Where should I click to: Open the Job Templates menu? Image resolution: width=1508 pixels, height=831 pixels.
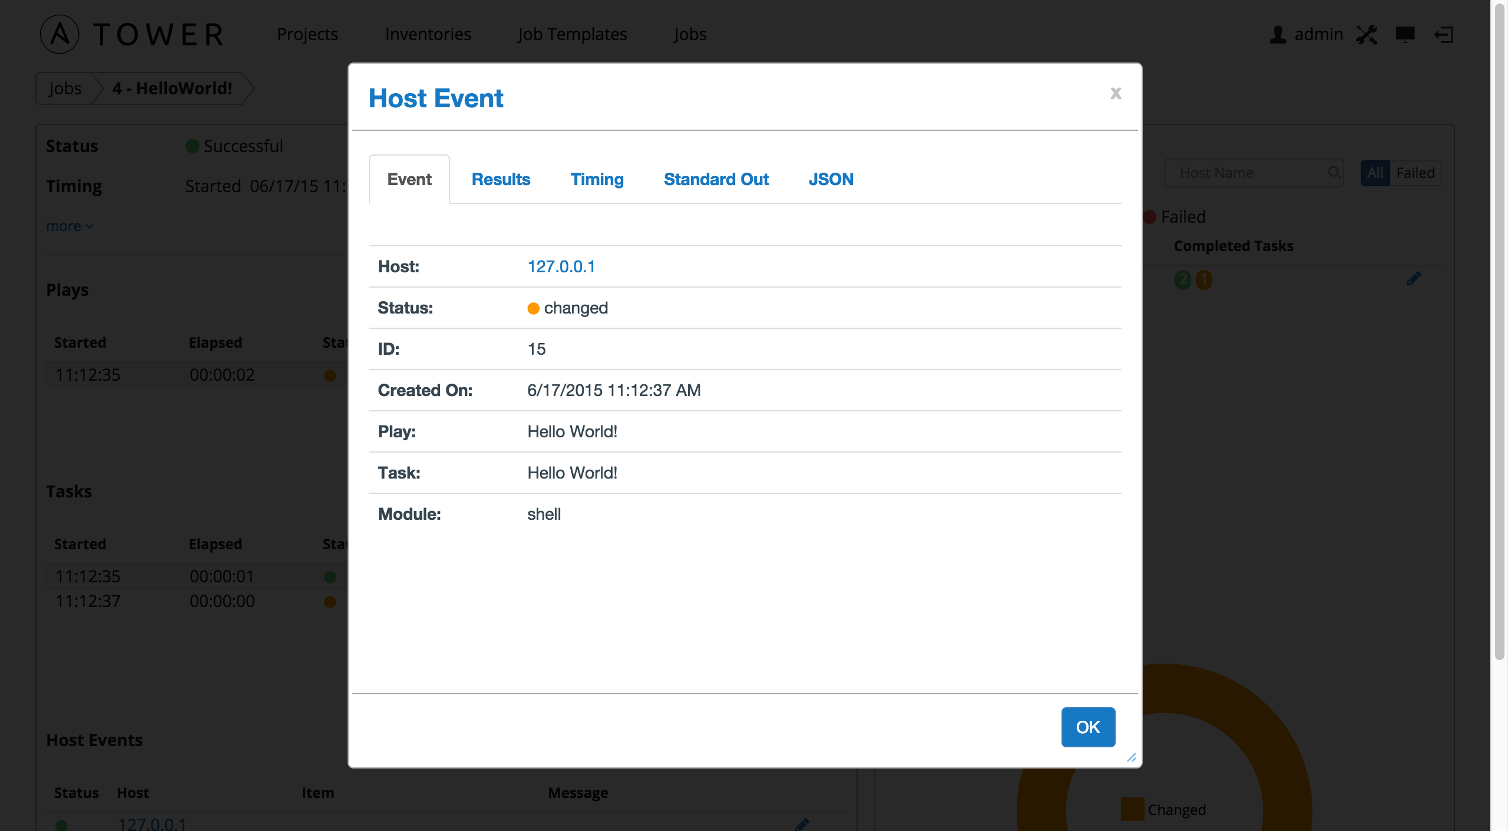[572, 34]
